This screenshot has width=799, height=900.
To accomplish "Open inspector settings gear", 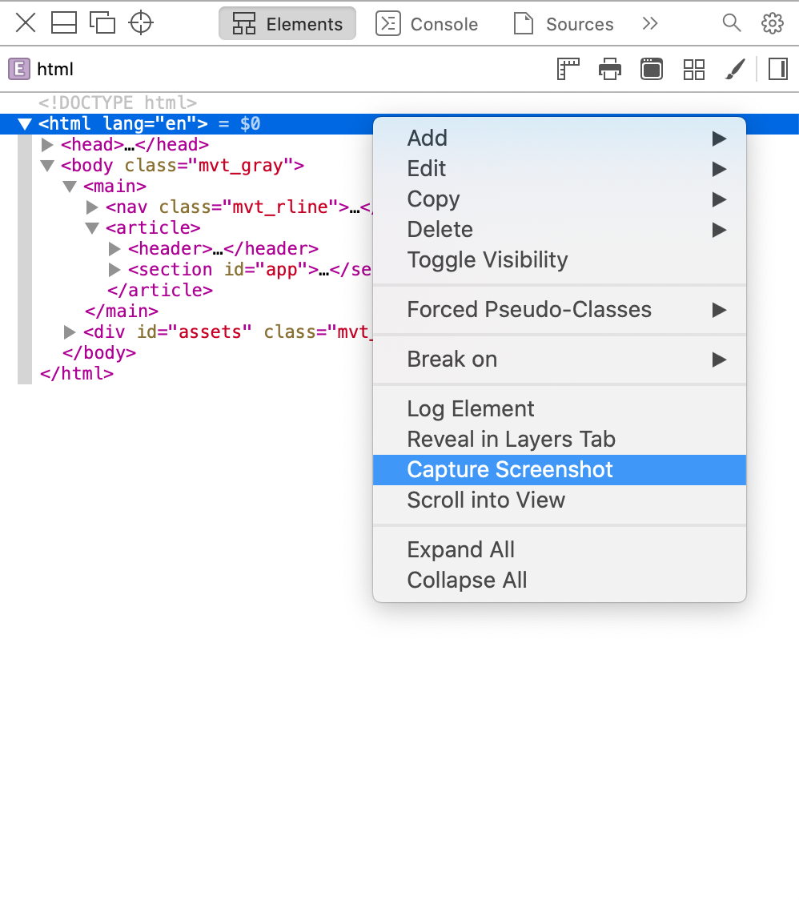I will click(x=772, y=23).
